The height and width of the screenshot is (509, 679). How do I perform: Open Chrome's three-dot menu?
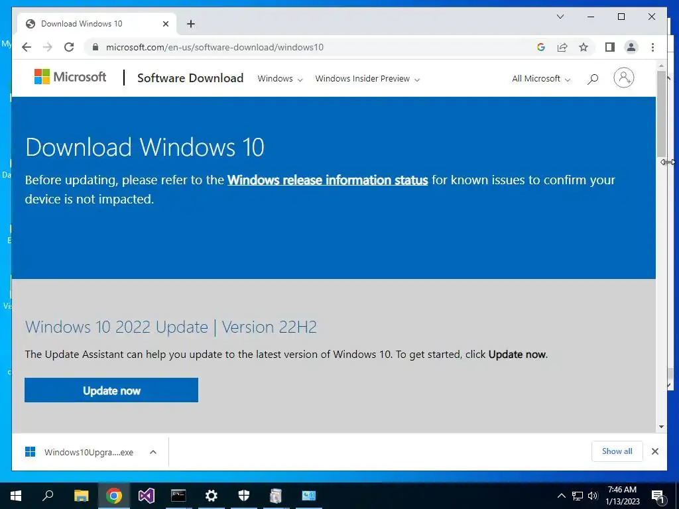[652, 47]
